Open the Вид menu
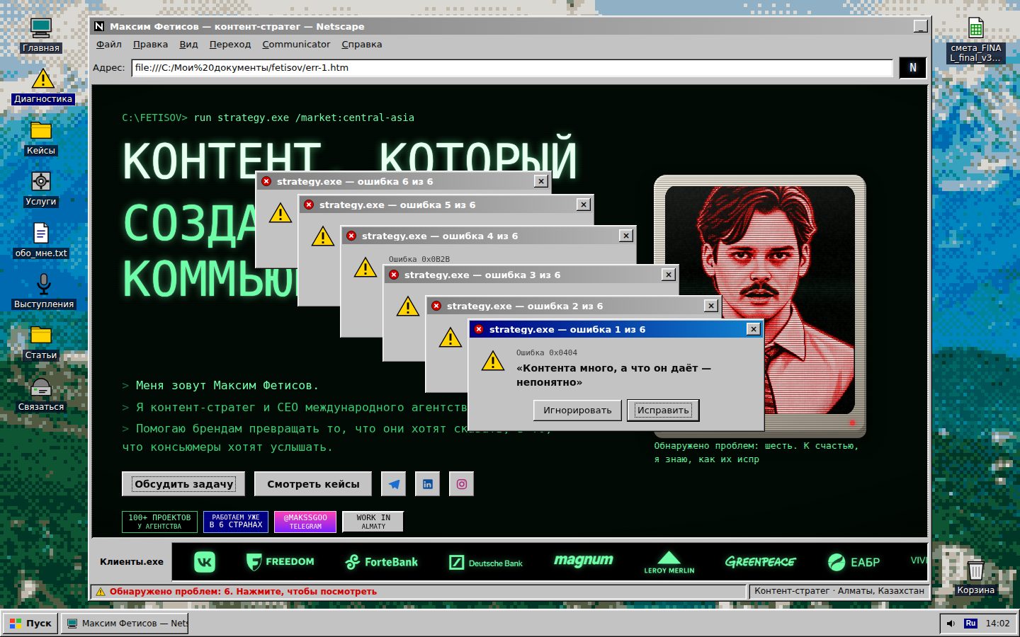The width and height of the screenshot is (1020, 637). (x=188, y=45)
